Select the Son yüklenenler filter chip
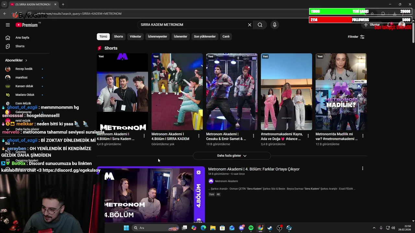This screenshot has height=233, width=415. click(205, 37)
